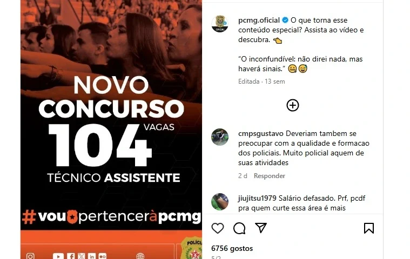Viewport: 410px width, 259px height.
Task: Share the post via paper plane icon
Action: point(261,228)
